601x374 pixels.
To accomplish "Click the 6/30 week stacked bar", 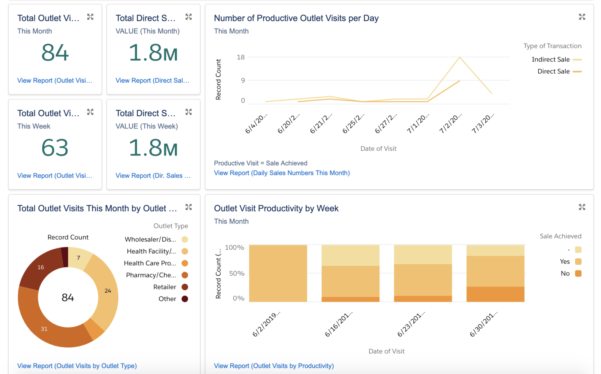I will coord(495,273).
